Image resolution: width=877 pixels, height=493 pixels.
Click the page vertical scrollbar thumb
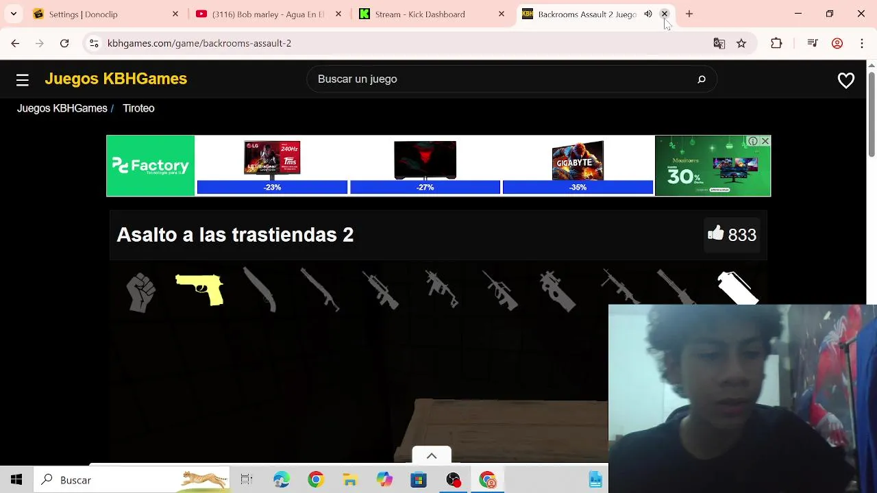coord(872,113)
